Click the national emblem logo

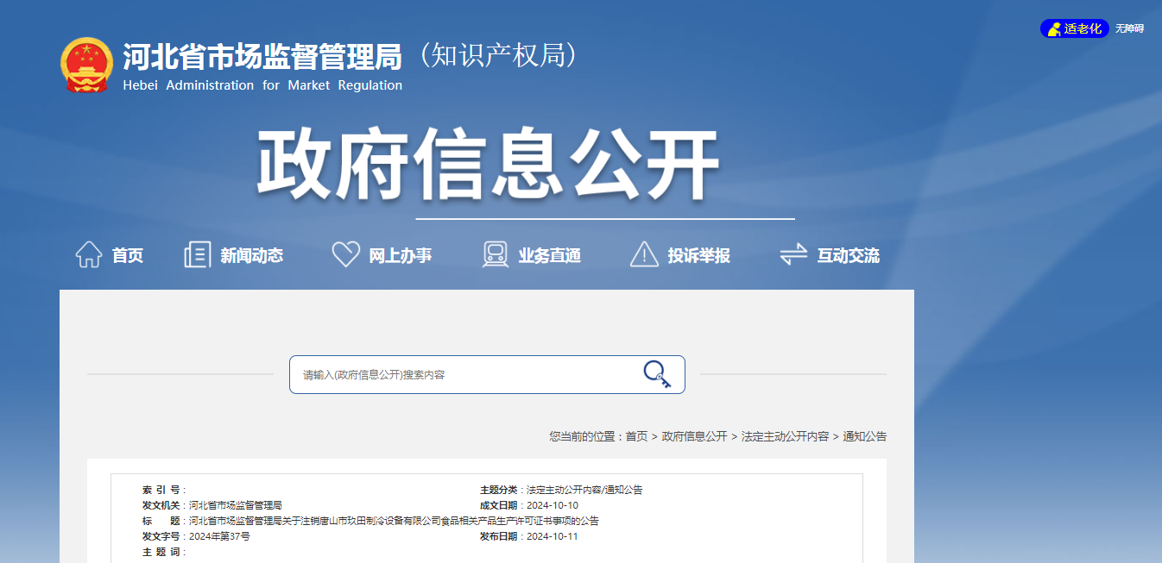(86, 65)
